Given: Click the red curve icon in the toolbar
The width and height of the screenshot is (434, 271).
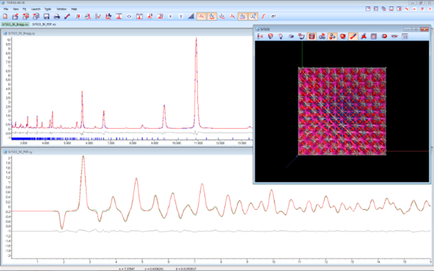Looking at the screenshot, I should pyautogui.click(x=263, y=16).
